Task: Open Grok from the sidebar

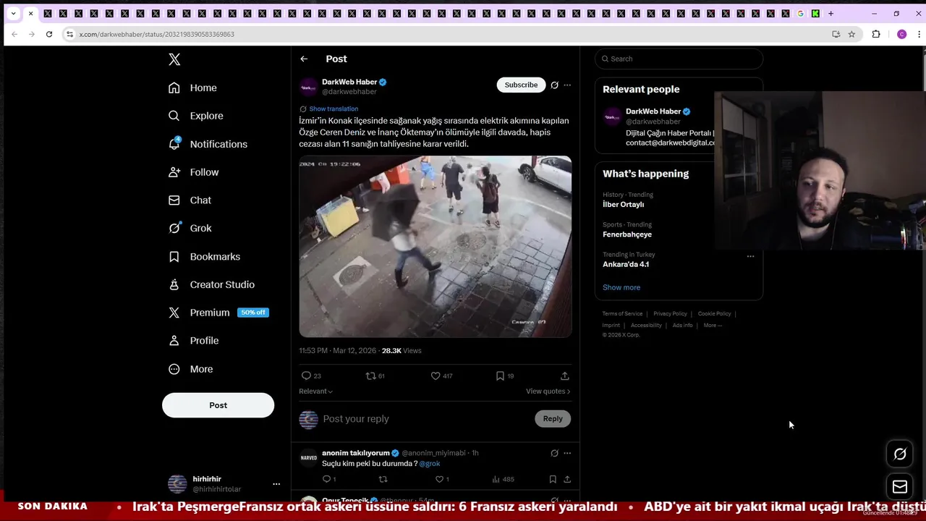Action: (x=190, y=228)
